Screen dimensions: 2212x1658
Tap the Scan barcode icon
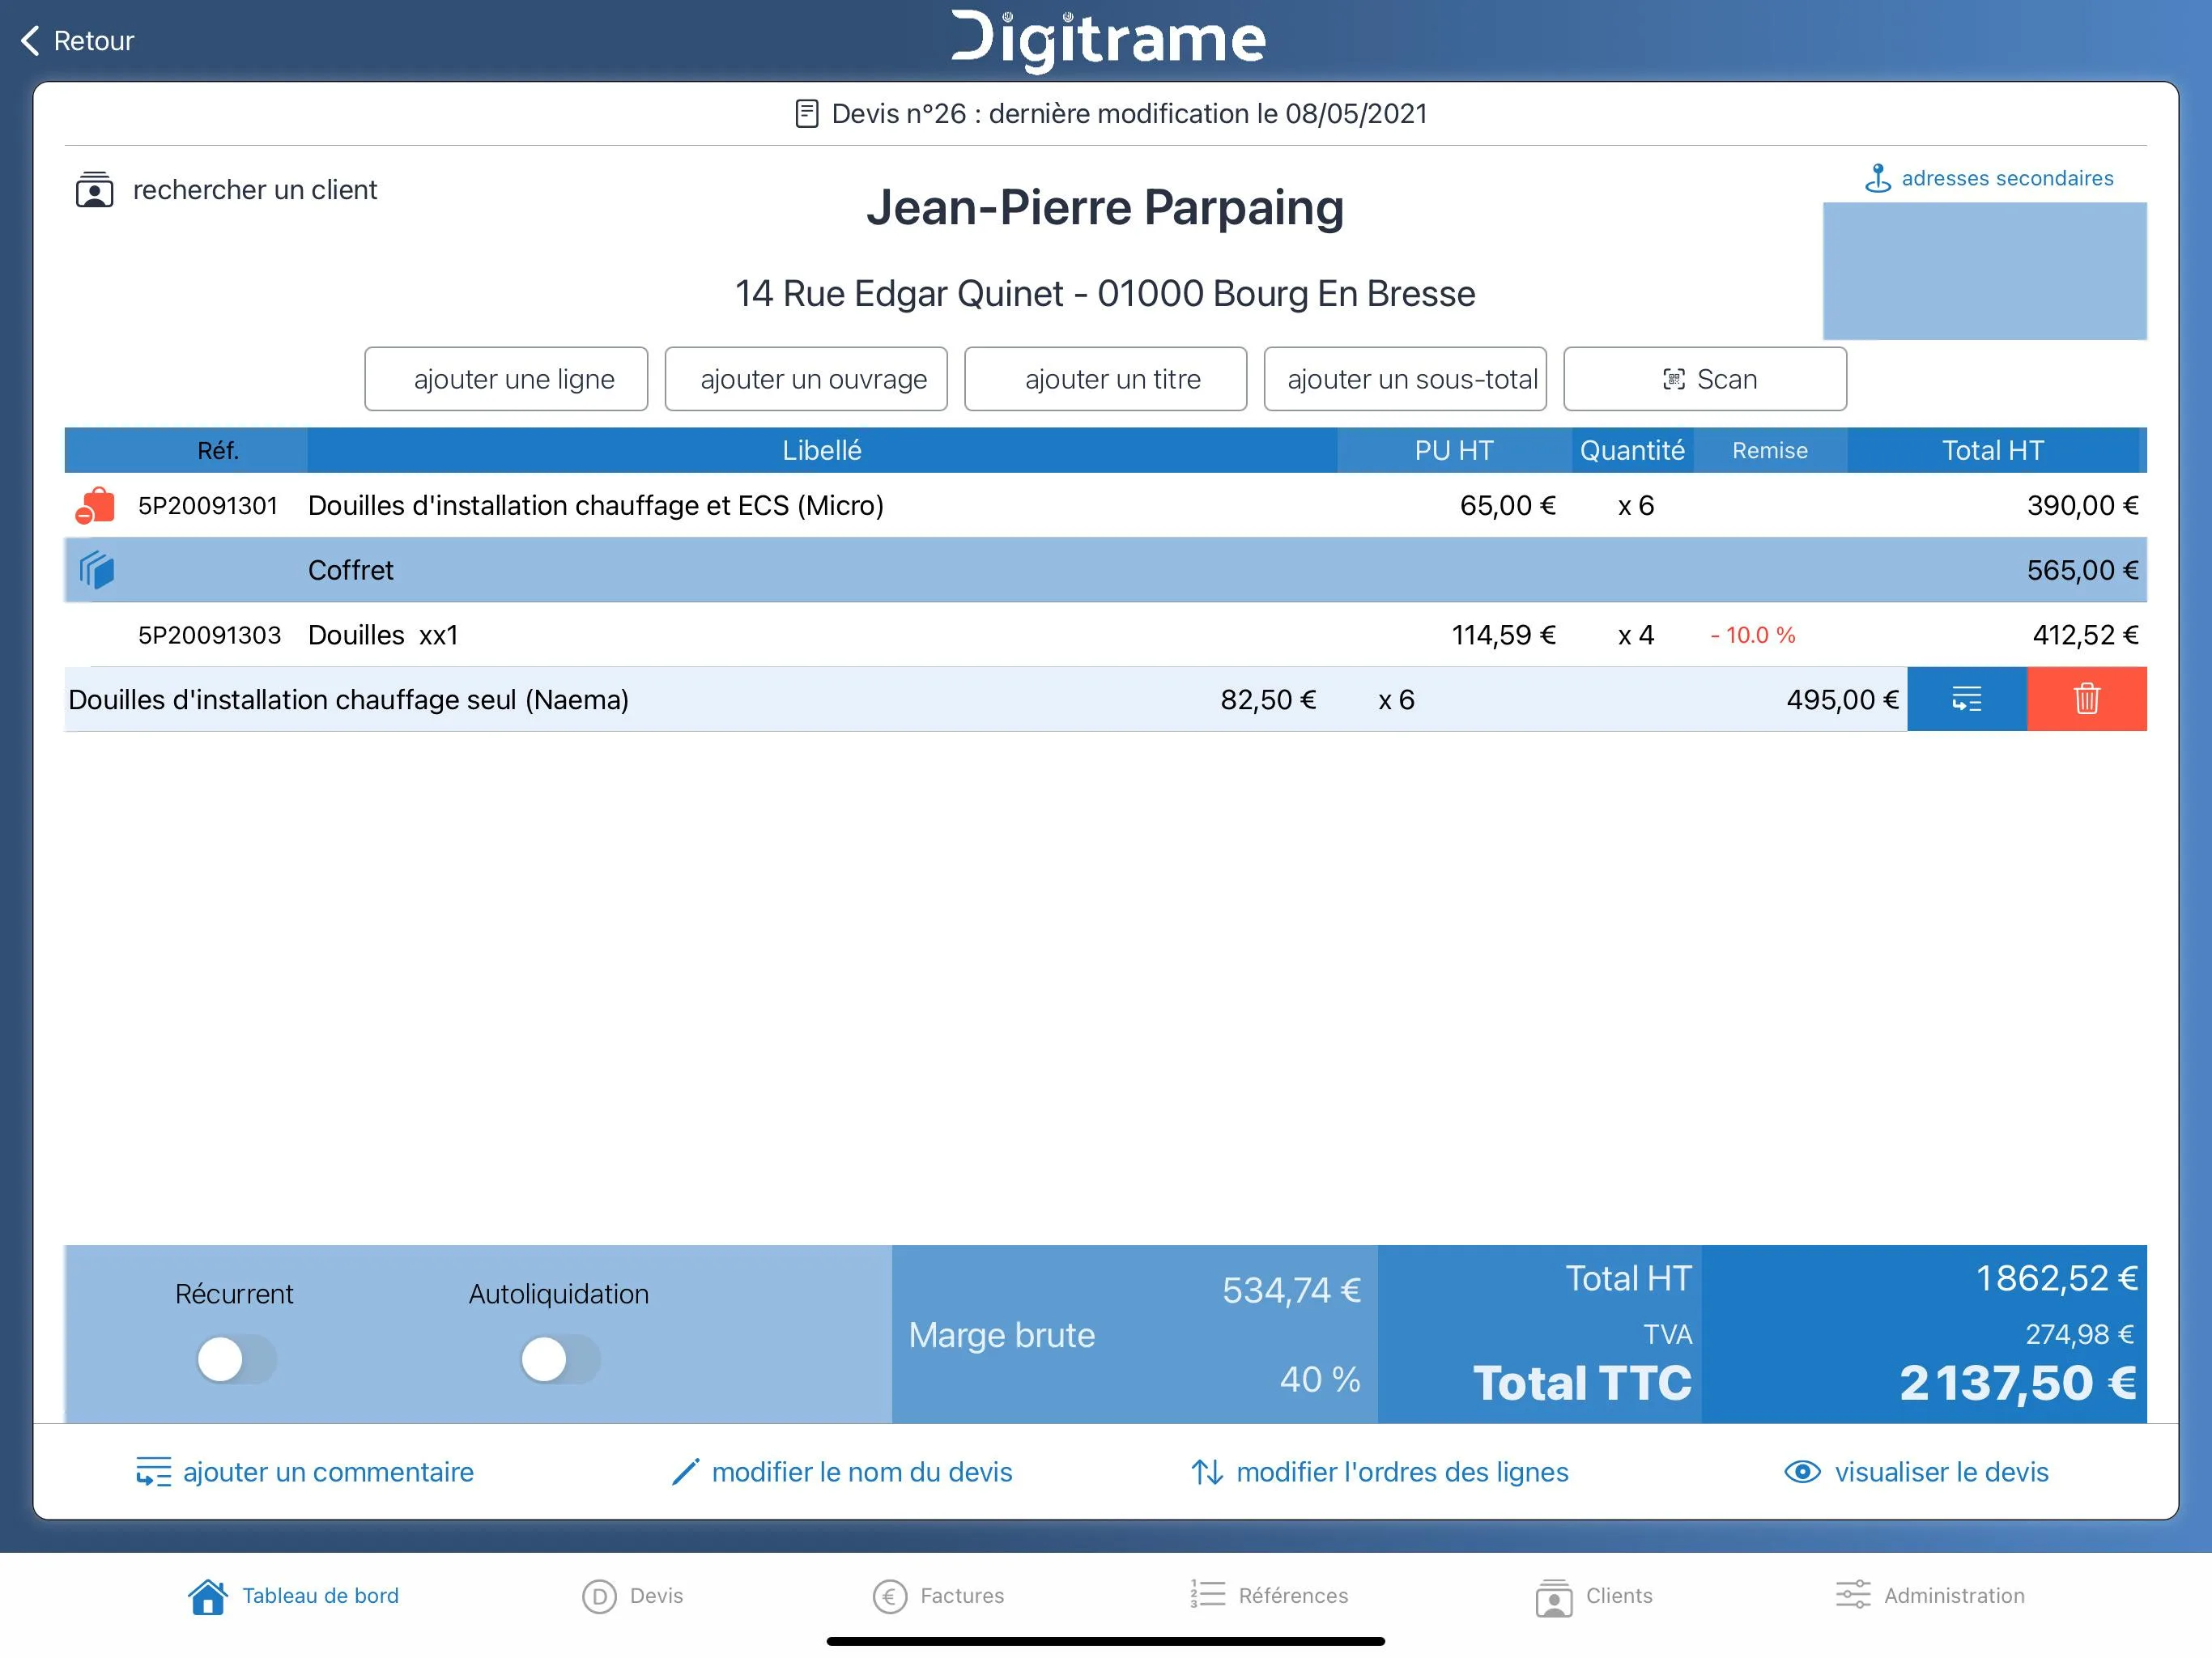[x=1674, y=379]
